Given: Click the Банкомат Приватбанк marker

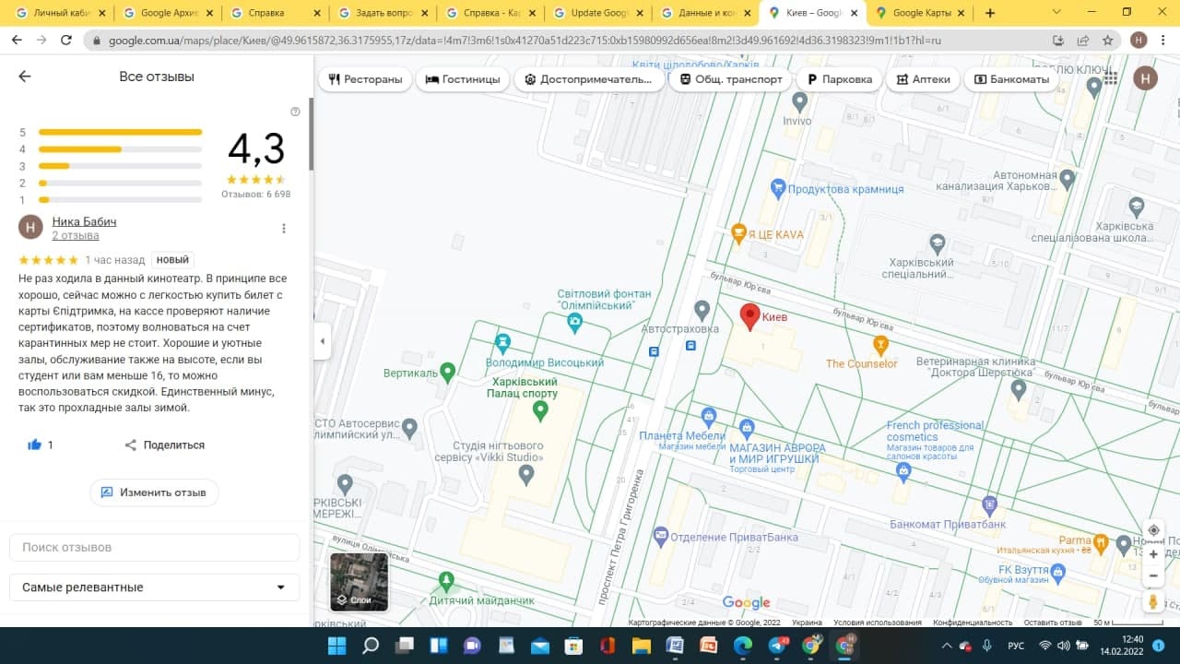Looking at the screenshot, I should pos(989,504).
